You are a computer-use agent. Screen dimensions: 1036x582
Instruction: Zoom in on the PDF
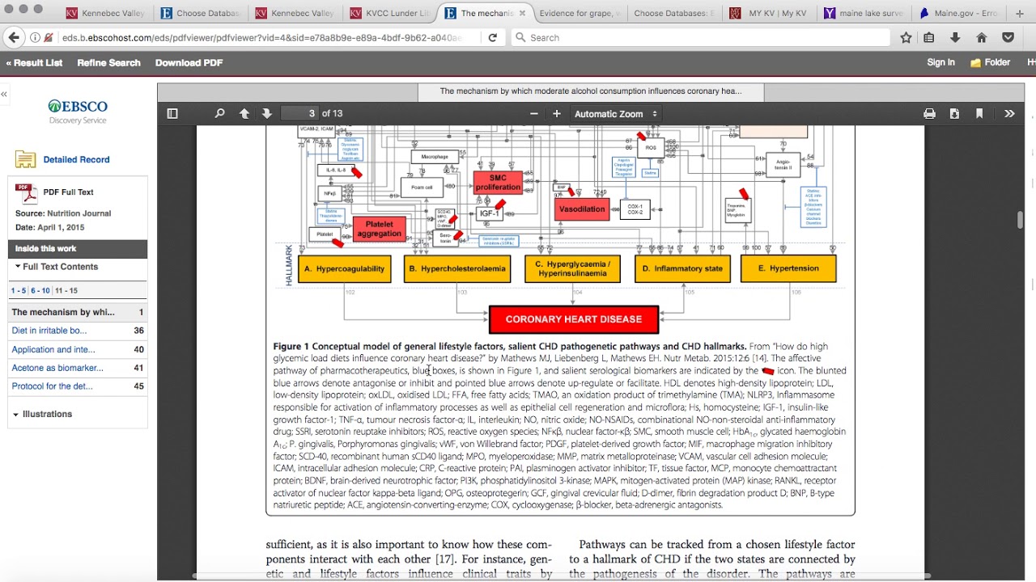556,114
